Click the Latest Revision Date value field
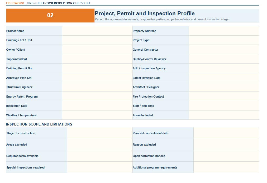267x183 pixels. (x=224, y=78)
